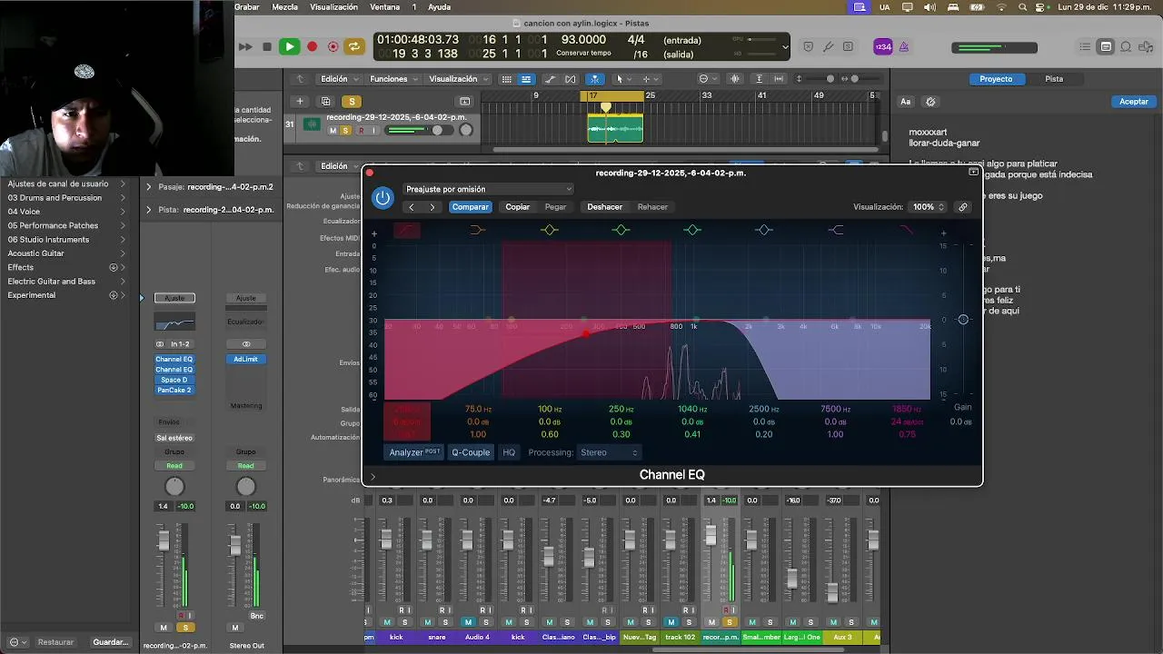Click the add track plus button

pos(299,101)
